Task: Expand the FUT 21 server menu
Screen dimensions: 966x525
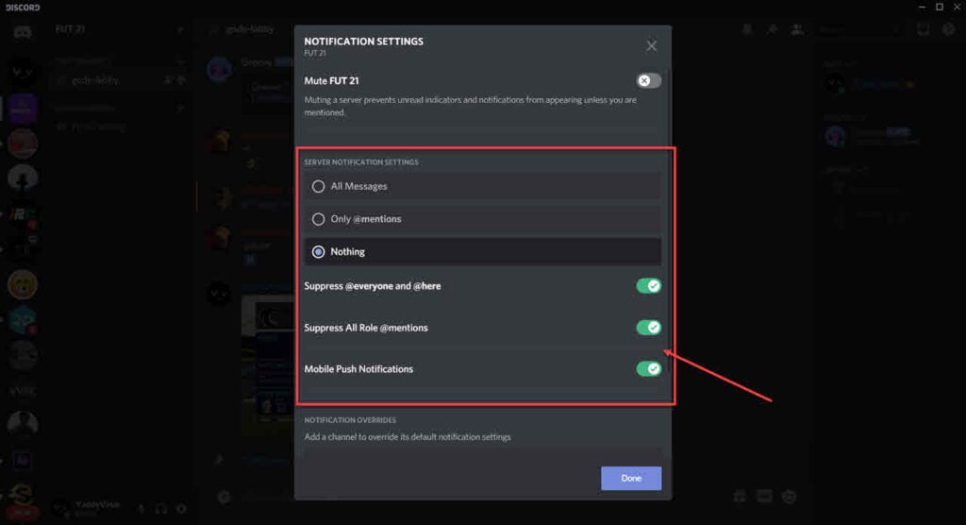Action: click(180, 29)
